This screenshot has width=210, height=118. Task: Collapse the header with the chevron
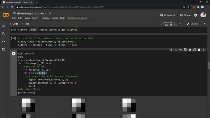tap(204, 24)
